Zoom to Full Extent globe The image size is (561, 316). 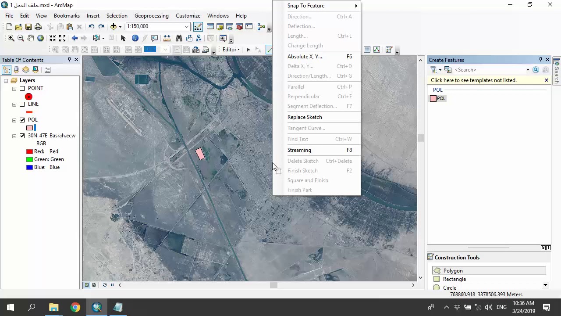40,38
